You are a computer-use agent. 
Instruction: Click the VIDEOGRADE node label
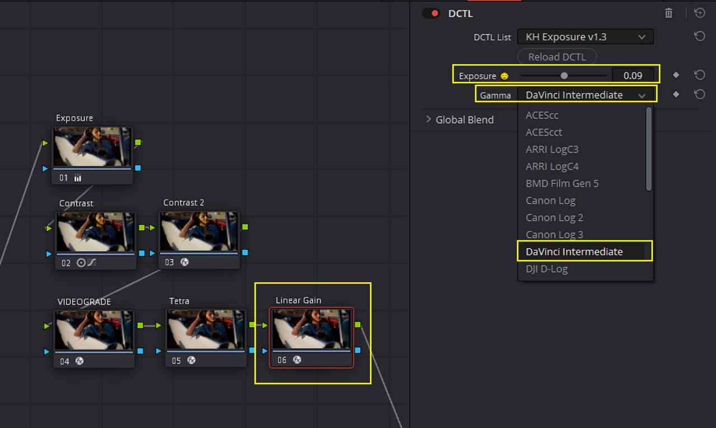[84, 302]
